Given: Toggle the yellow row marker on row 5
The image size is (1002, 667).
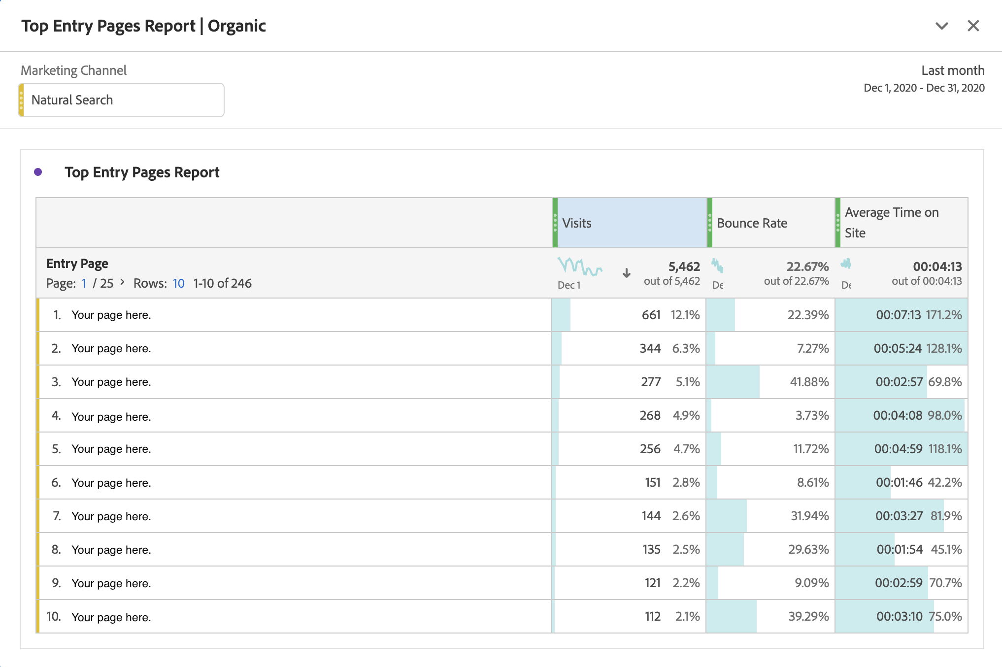Looking at the screenshot, I should coord(39,449).
